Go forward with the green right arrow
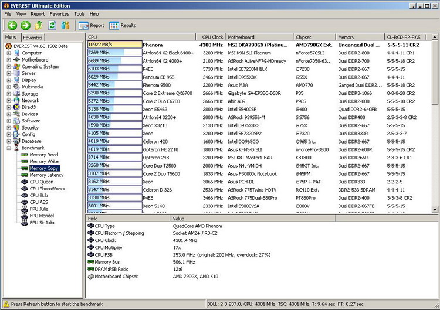The height and width of the screenshot is (310, 440). click(x=26, y=26)
